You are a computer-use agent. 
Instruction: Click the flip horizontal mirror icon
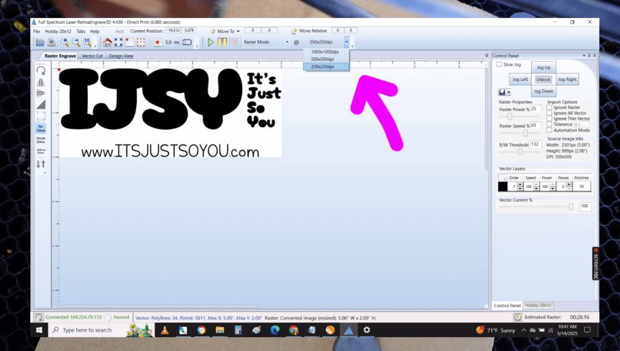tap(41, 82)
